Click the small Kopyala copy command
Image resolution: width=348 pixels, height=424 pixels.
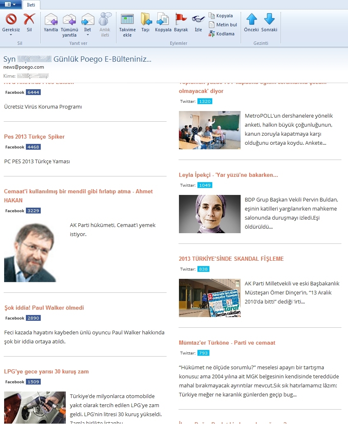(220, 16)
